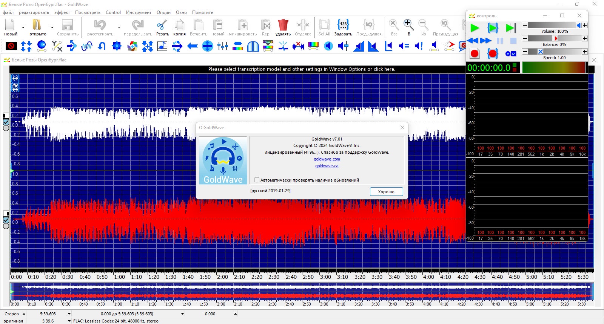Toggle the right channel checkbox beside red waveform
This screenshot has height=324, width=604.
pyautogui.click(x=6, y=220)
